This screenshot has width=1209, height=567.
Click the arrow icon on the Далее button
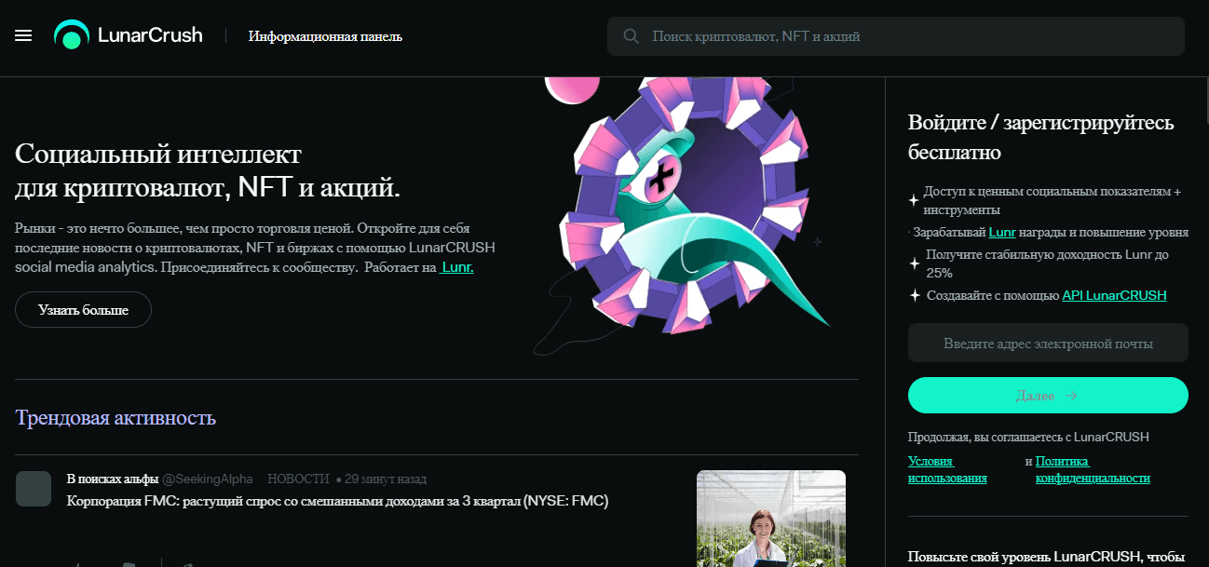point(1071,396)
